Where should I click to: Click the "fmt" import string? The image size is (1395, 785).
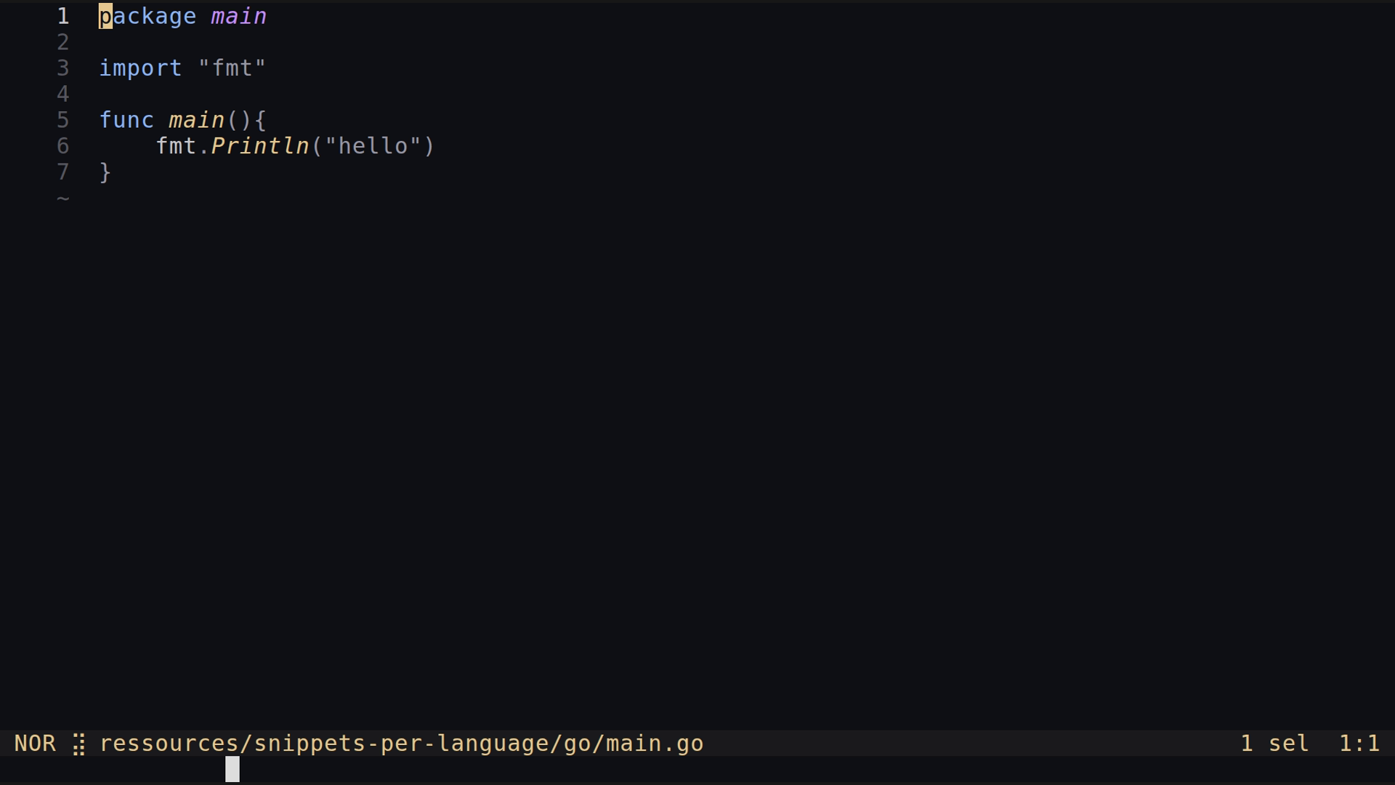pyautogui.click(x=232, y=68)
